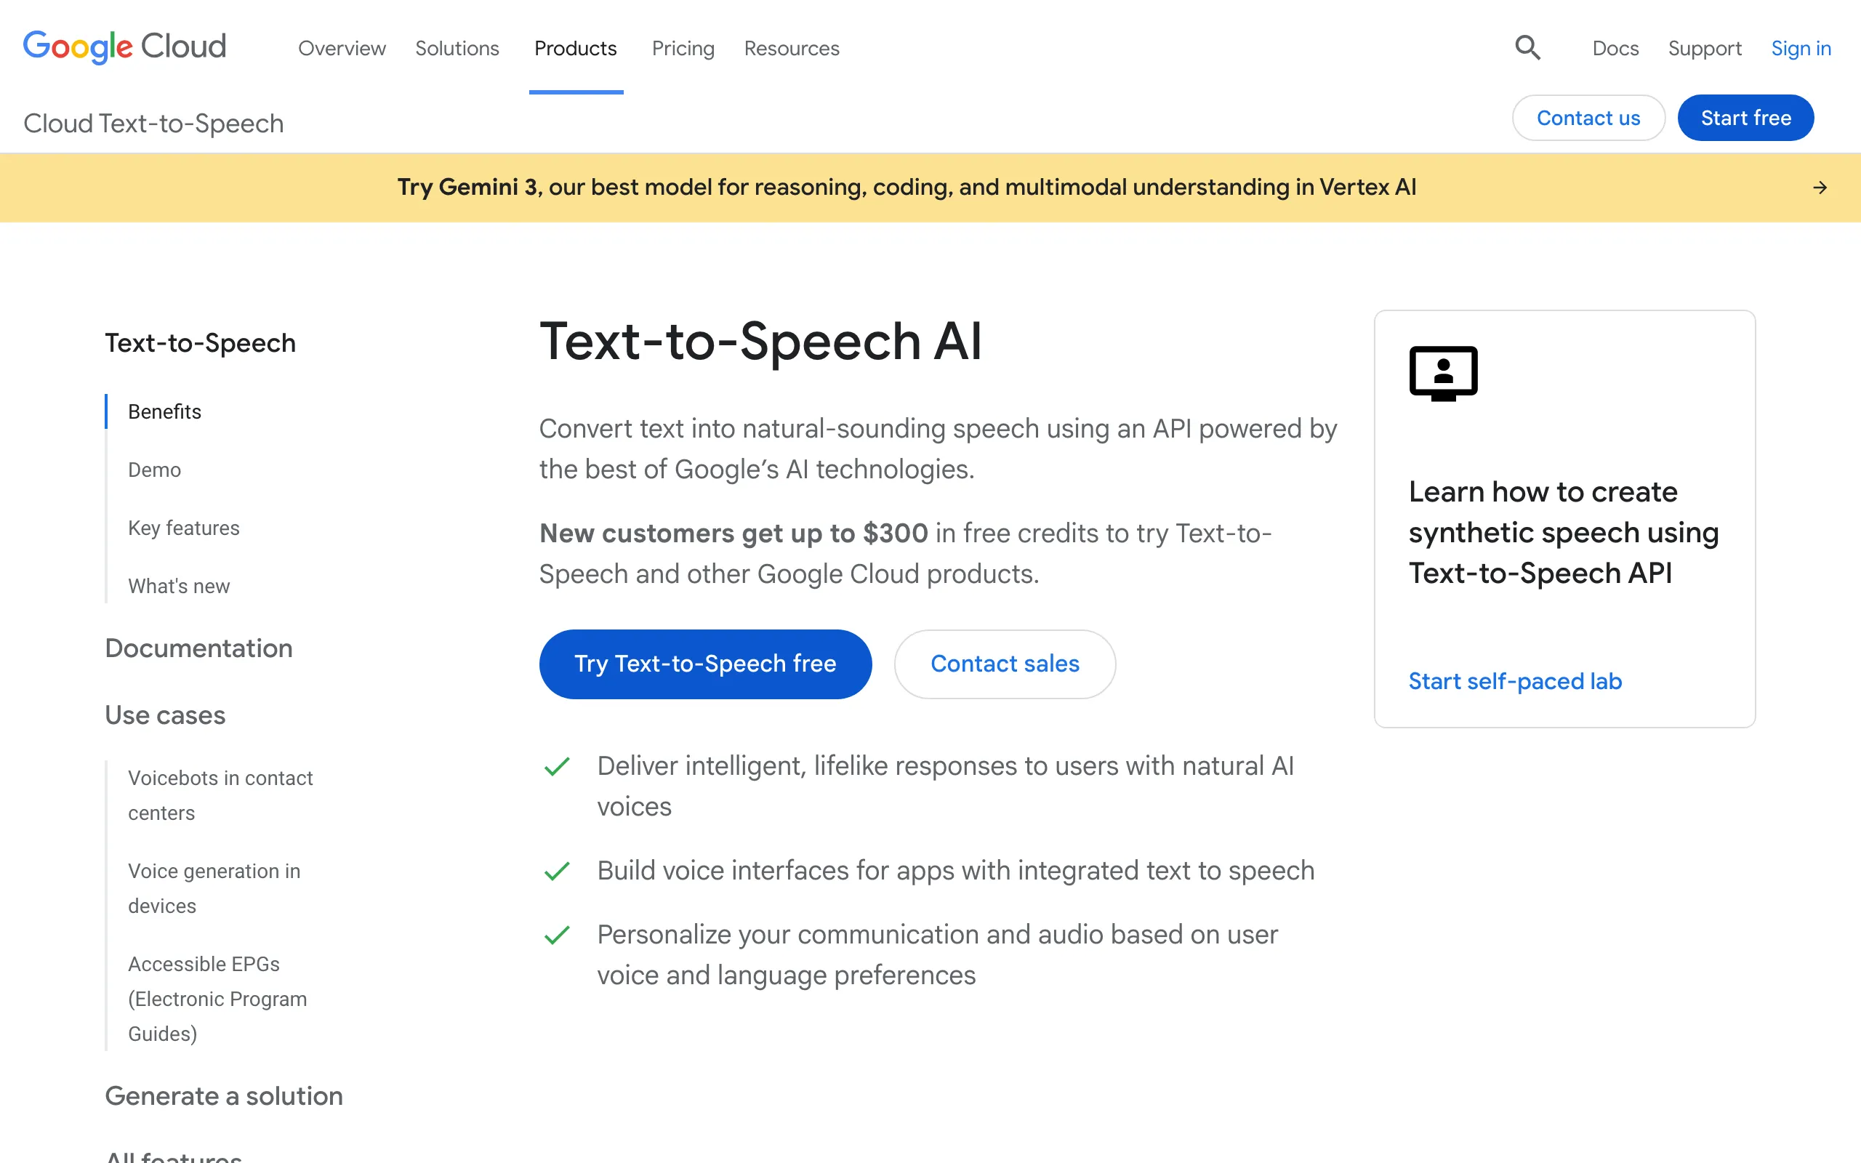Click the arrow on the Gemini 3 banner
The image size is (1861, 1163).
(x=1820, y=187)
